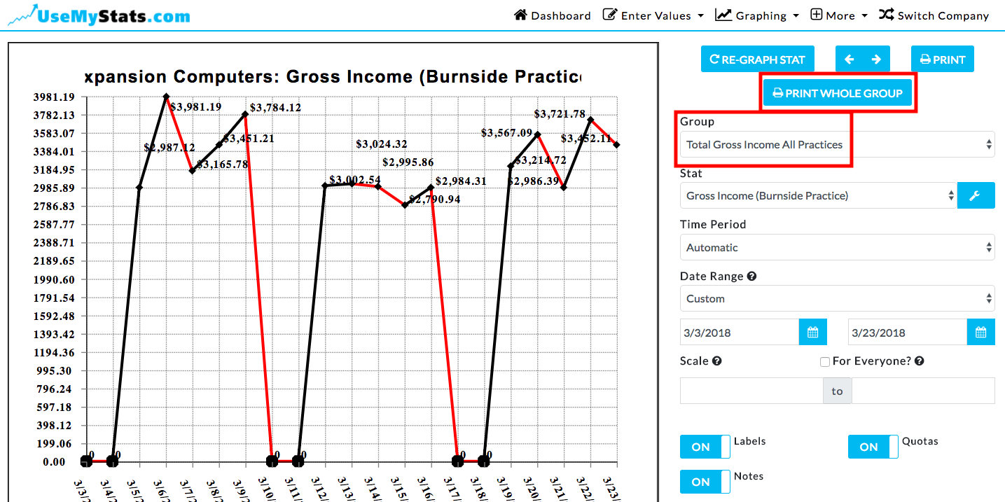Go to next stat with right arrow
1005x502 pixels.
tap(876, 60)
